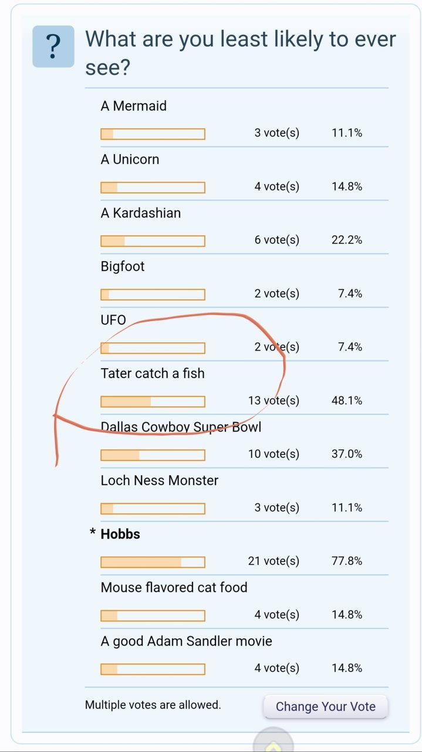This screenshot has width=422, height=752.
Task: Click the Bigfoot result bar
Action: point(153,295)
